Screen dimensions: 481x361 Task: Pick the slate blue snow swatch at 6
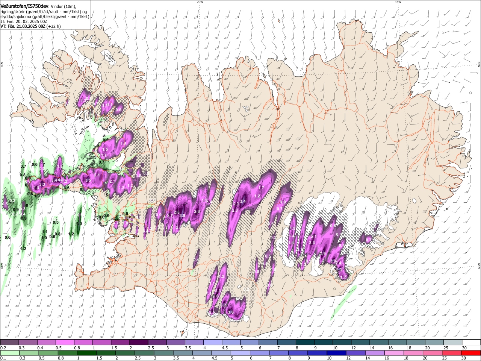[x=268, y=343]
